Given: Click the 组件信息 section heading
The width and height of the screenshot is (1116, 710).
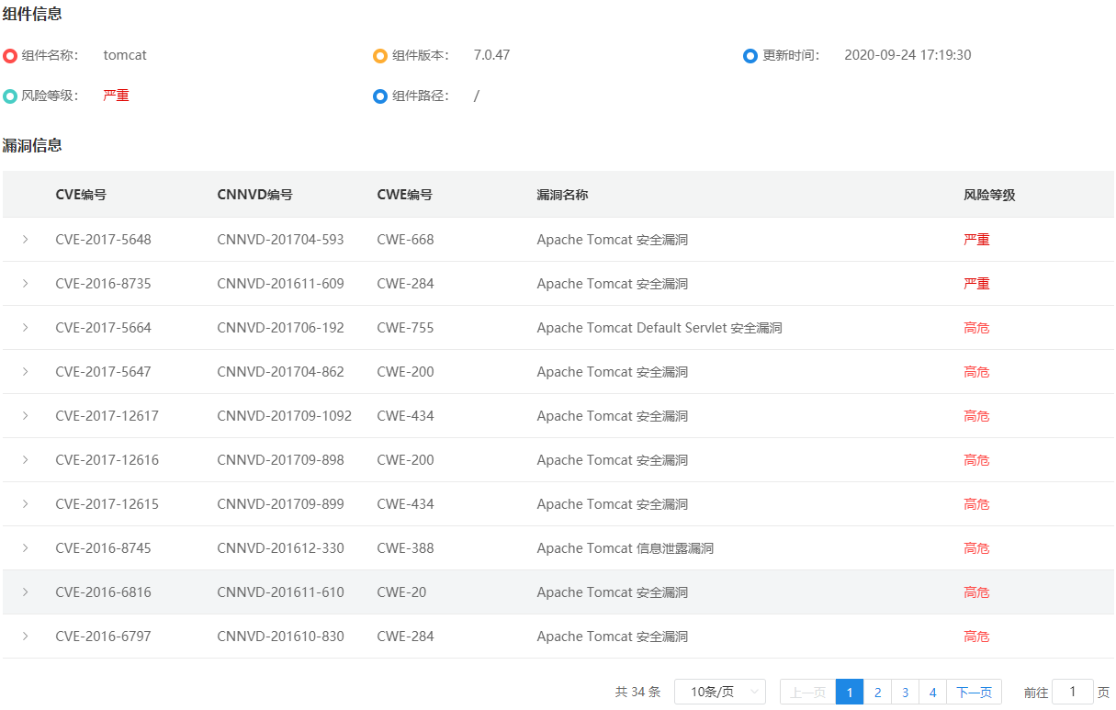Looking at the screenshot, I should 32,14.
